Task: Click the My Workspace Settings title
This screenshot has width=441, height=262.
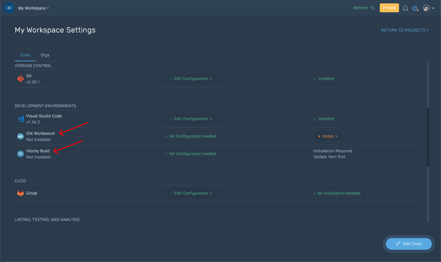Action: pyautogui.click(x=55, y=30)
